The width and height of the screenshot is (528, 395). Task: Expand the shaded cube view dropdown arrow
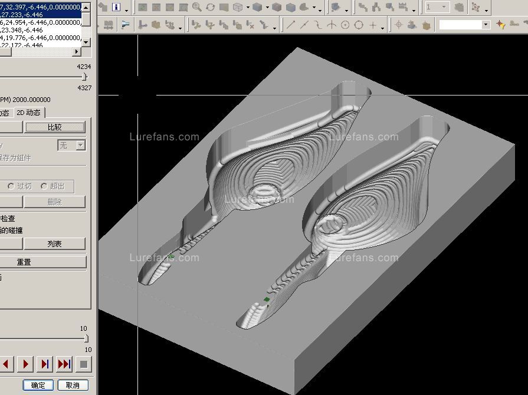point(267,9)
